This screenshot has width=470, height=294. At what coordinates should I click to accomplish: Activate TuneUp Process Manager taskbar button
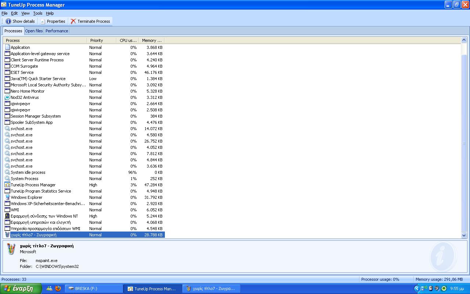coord(153,288)
